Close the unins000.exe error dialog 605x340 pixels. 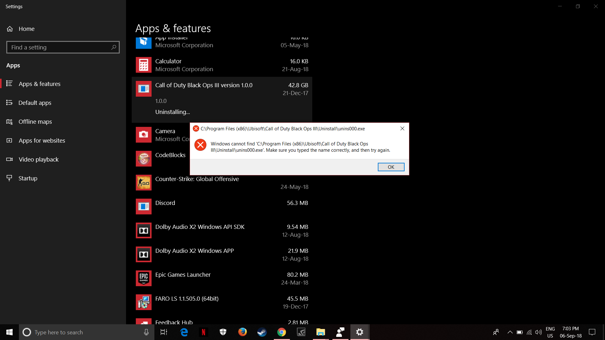point(402,128)
